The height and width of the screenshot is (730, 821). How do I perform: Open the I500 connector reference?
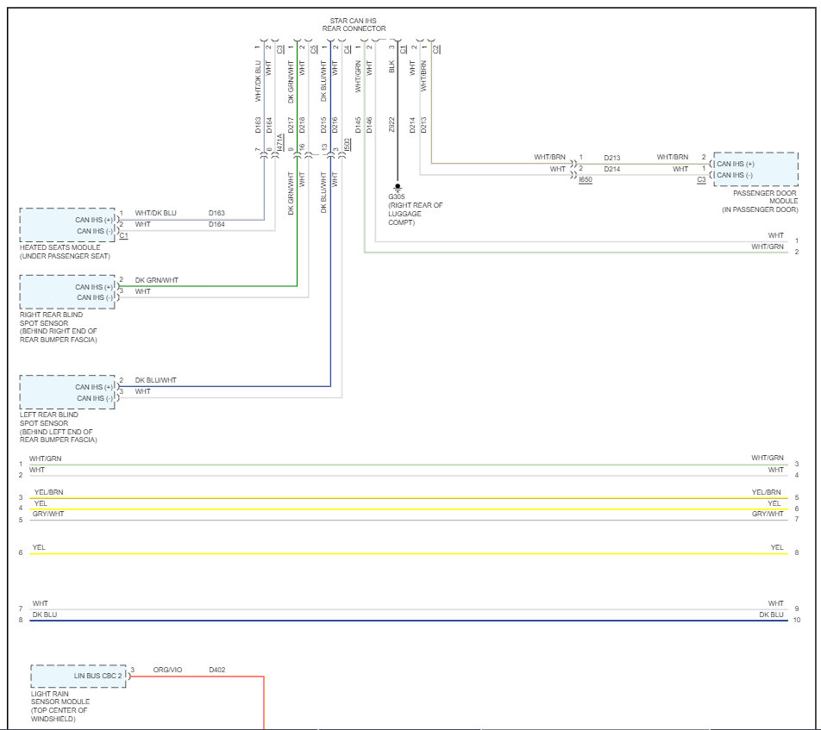point(347,145)
